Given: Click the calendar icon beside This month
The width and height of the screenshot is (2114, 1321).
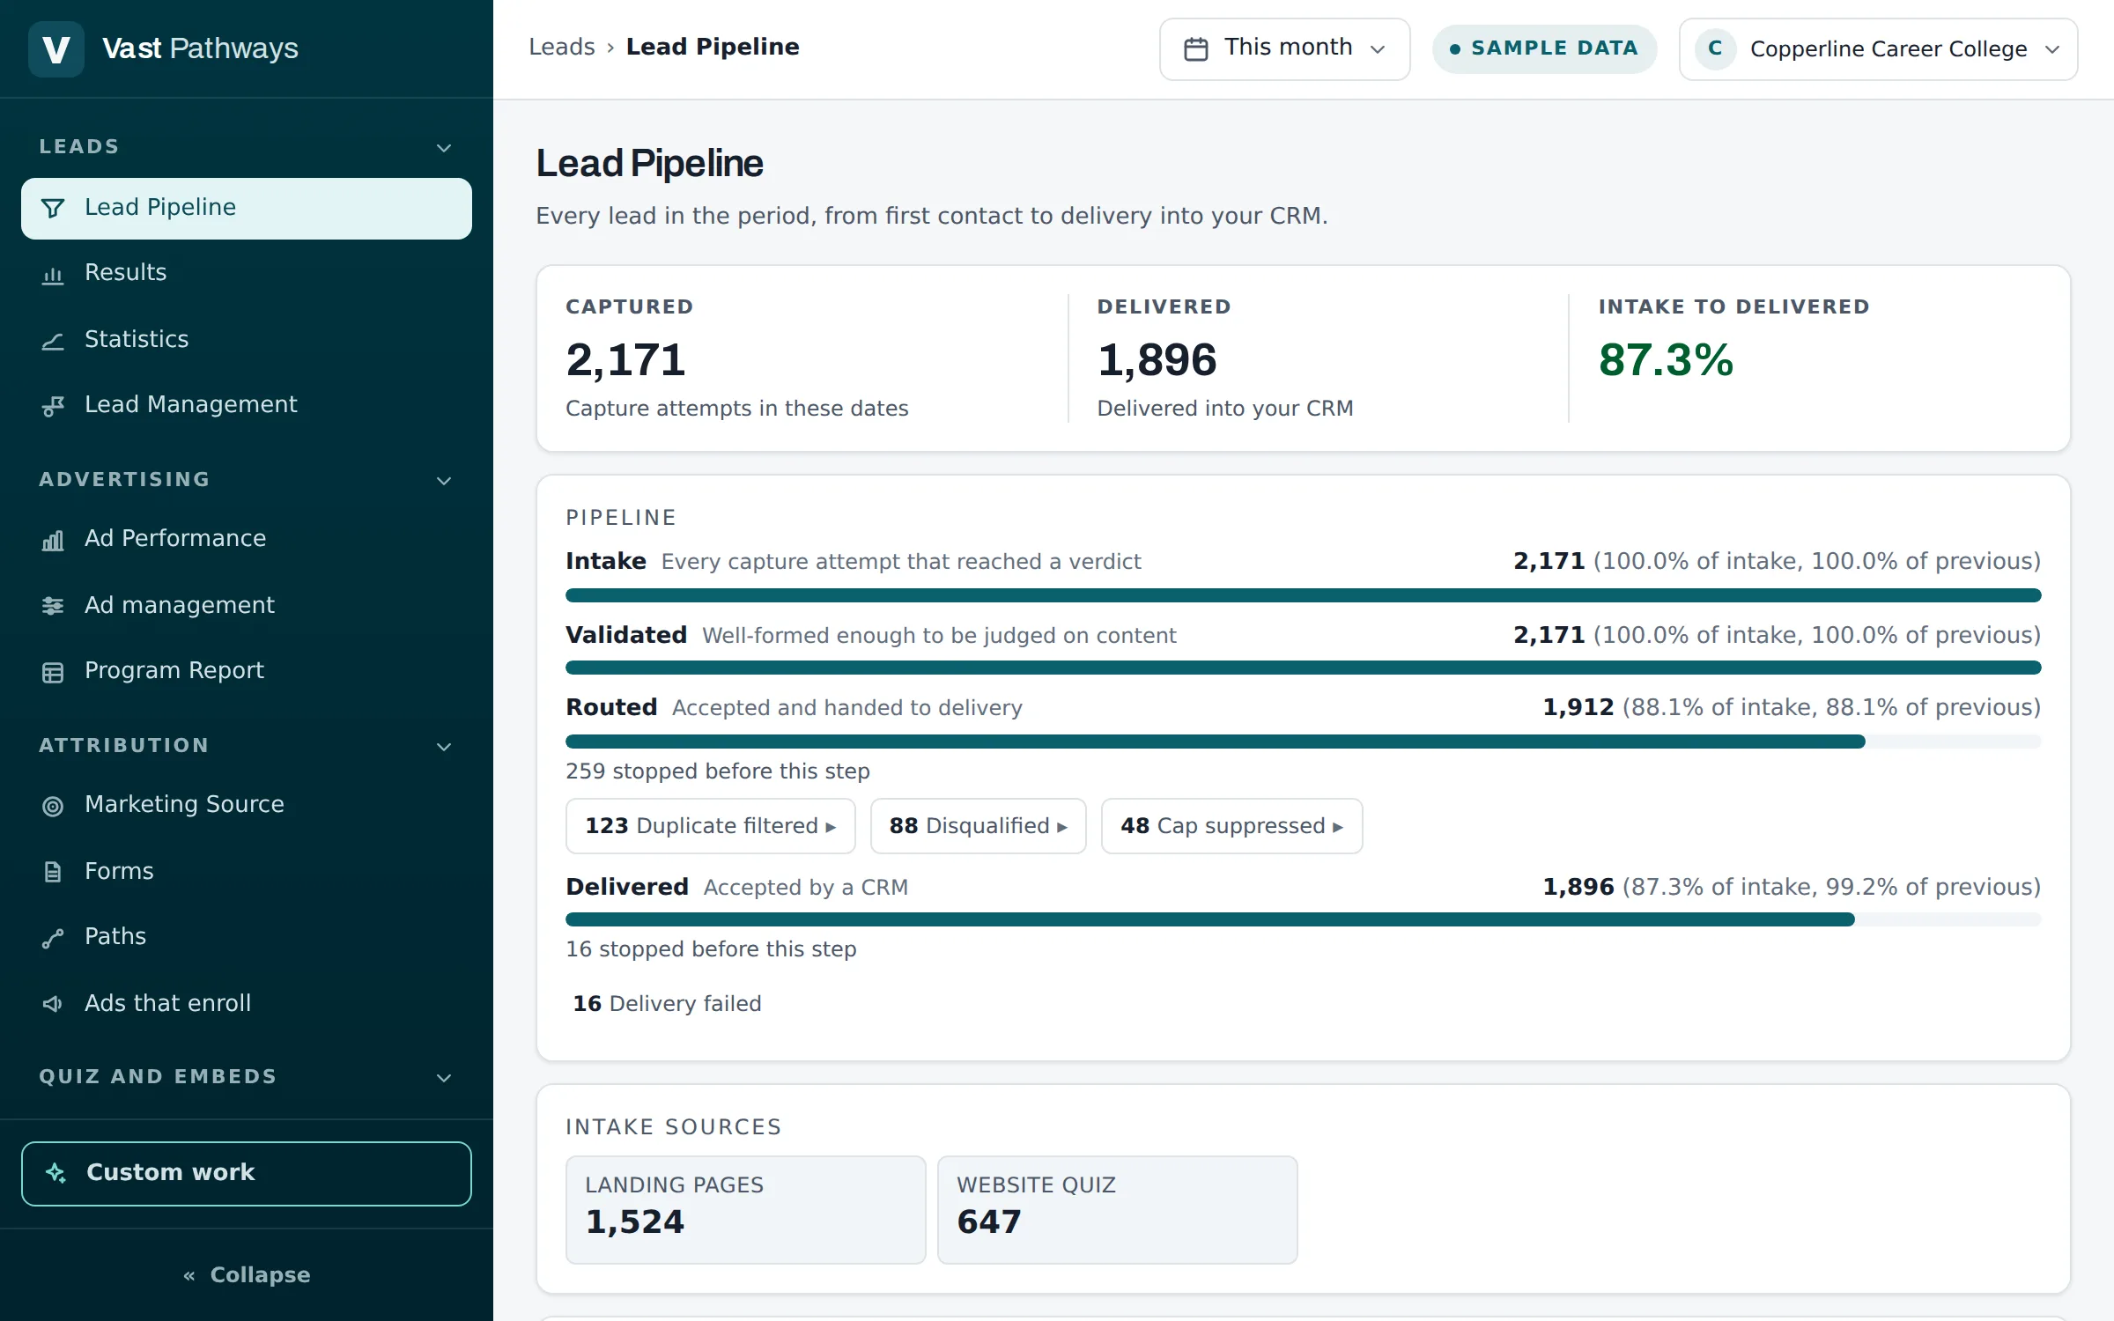Looking at the screenshot, I should [x=1195, y=48].
